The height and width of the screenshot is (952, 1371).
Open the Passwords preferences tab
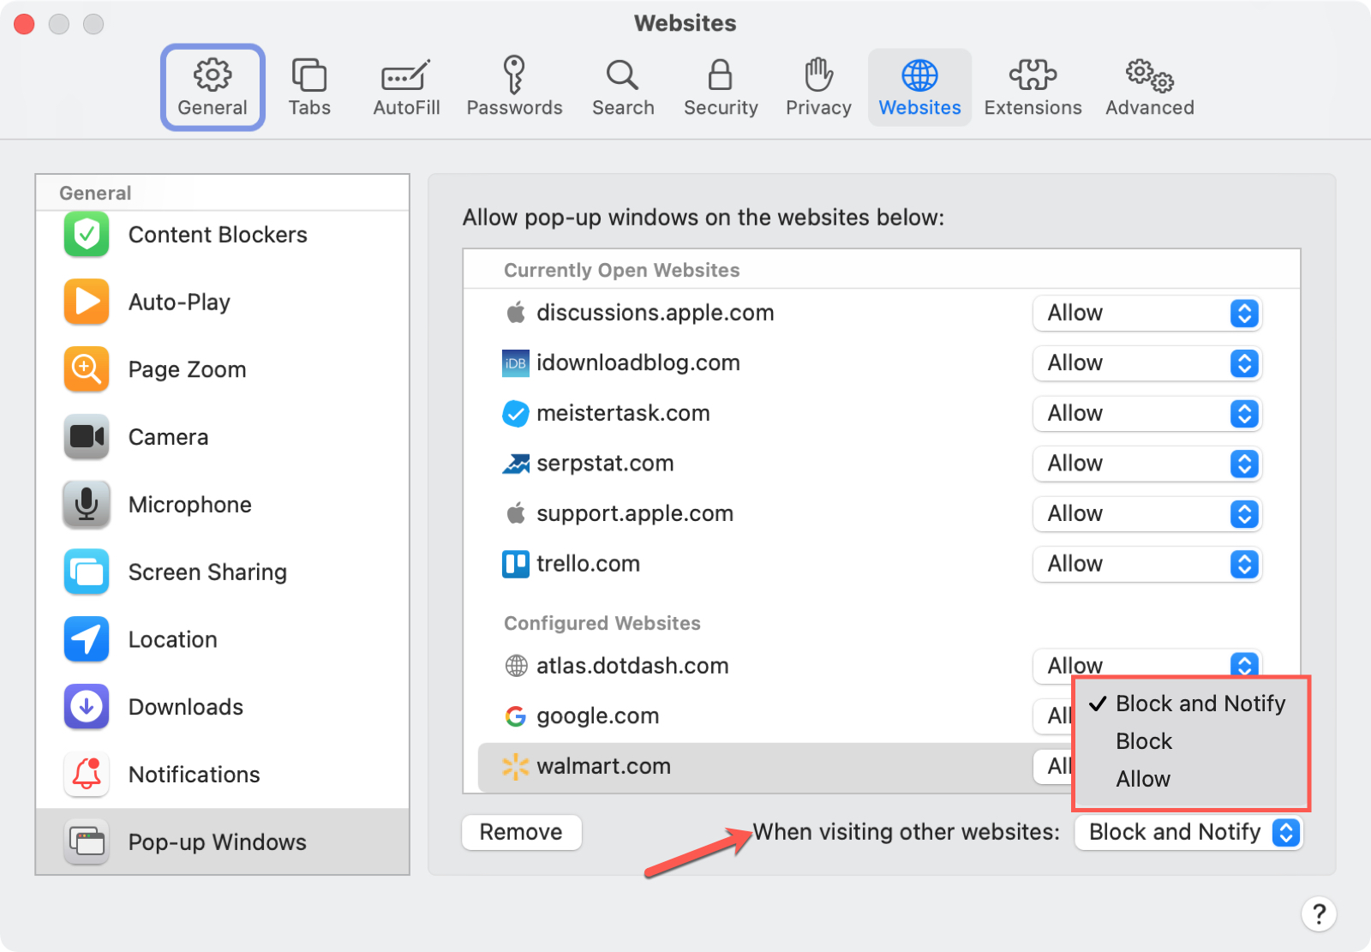click(x=514, y=87)
